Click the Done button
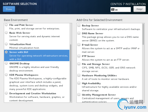Image resolution: width=148 pixels, height=112 pixels. (9, 9)
